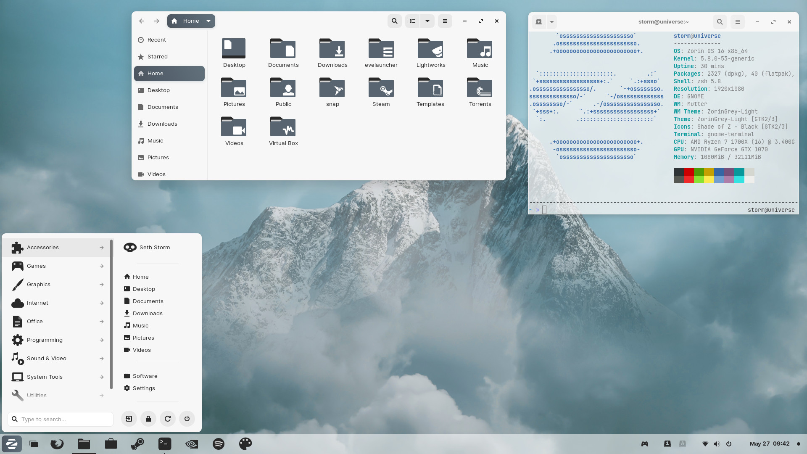Toggle the file list/grid view button
Screen dimensions: 807x454
(x=412, y=21)
